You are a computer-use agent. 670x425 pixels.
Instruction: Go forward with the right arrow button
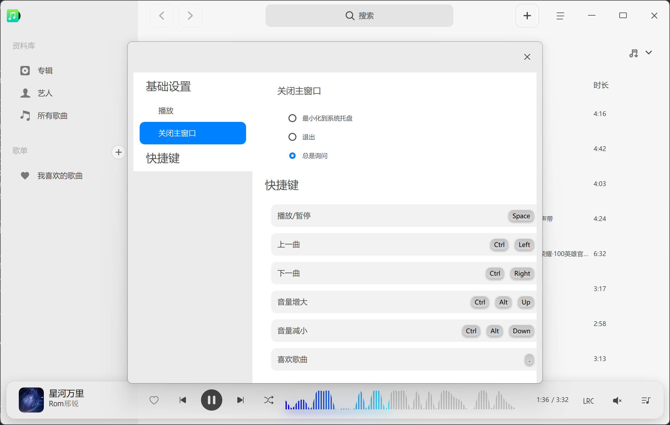[190, 16]
